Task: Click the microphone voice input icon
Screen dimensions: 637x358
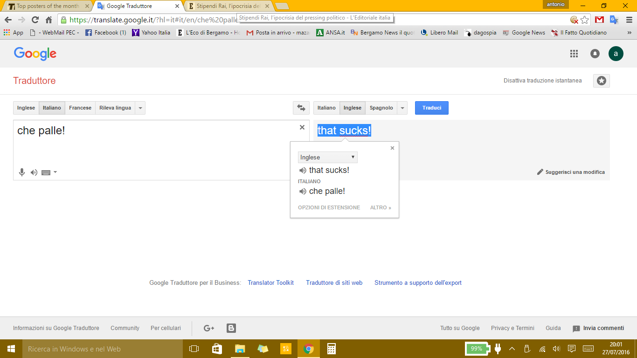Action: click(x=21, y=172)
